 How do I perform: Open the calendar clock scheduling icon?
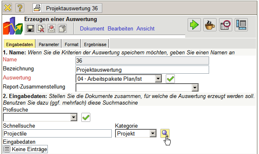(226, 25)
